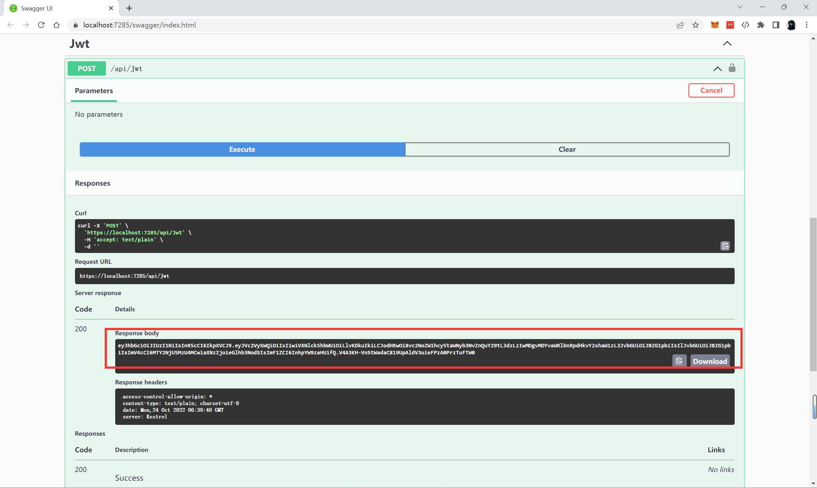Screen dimensions: 817x488
Task: Collapse the Jwt section with chevron
Action: [727, 43]
